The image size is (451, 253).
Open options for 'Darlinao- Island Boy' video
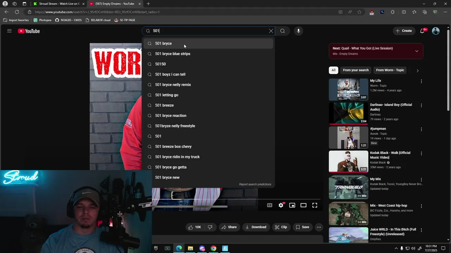click(421, 105)
